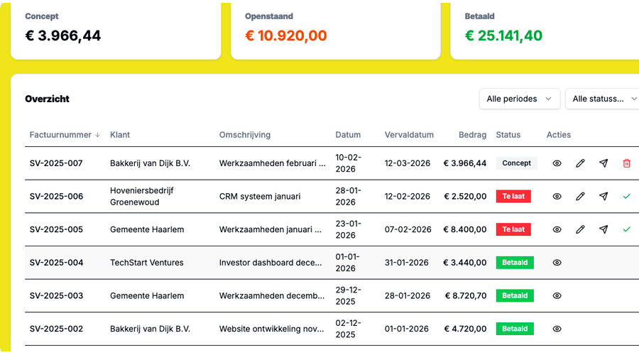Select the Openstaand total card
This screenshot has width=639, height=355.
(x=335, y=30)
